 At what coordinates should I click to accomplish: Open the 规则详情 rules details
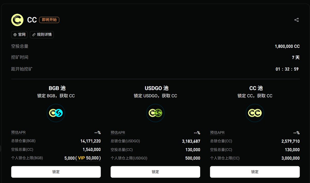pyautogui.click(x=42, y=35)
